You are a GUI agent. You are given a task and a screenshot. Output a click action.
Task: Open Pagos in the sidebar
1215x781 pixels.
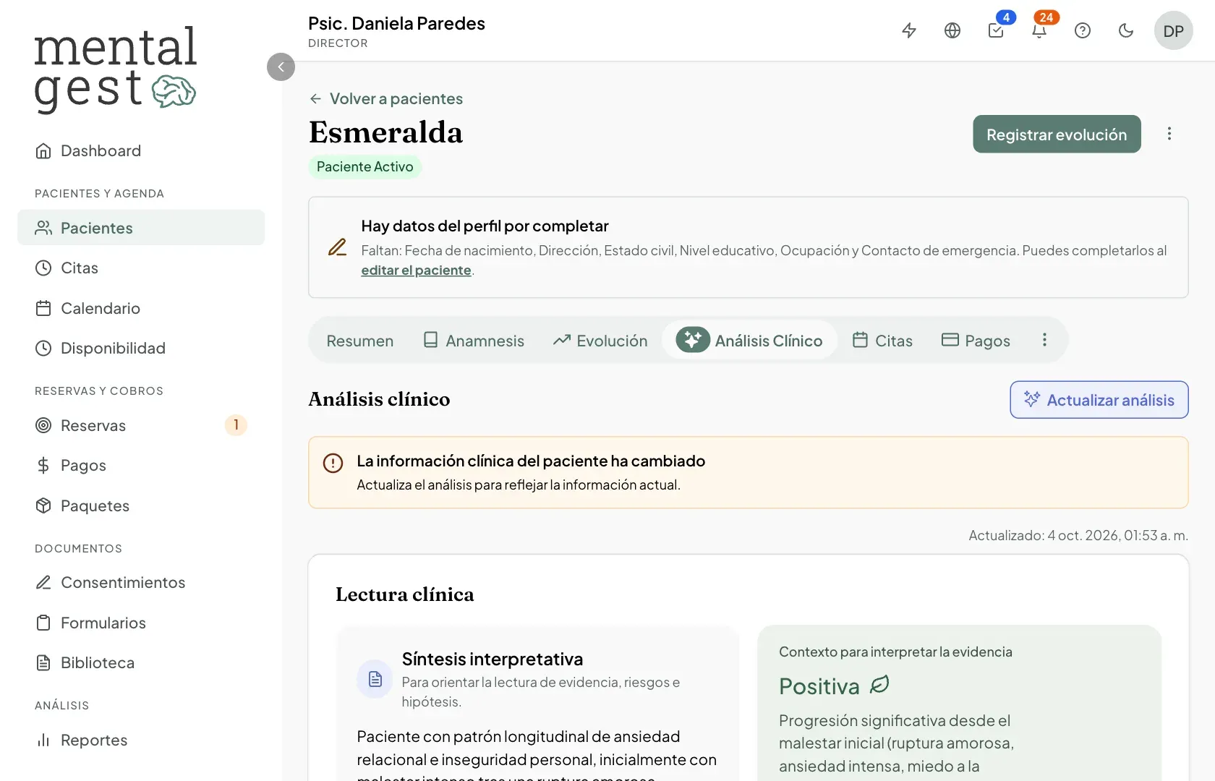[x=141, y=465]
